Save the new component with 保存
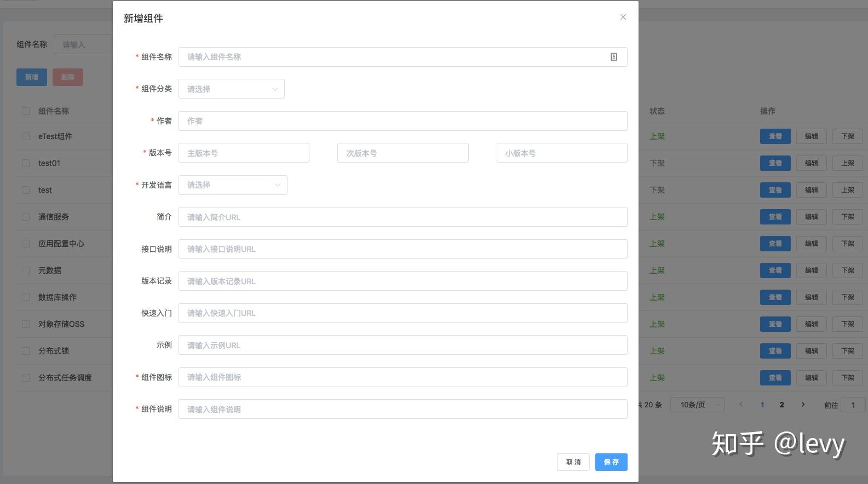 click(611, 462)
